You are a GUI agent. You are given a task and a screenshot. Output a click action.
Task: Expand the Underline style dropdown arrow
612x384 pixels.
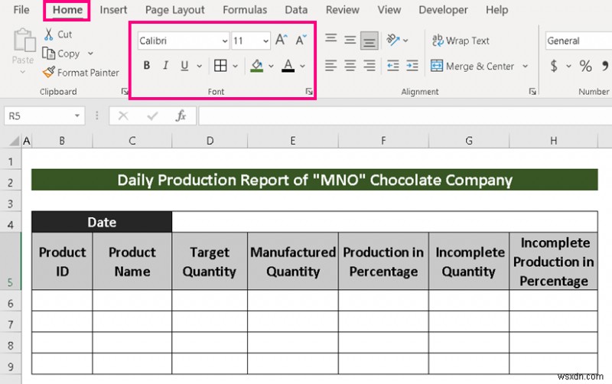tap(199, 66)
